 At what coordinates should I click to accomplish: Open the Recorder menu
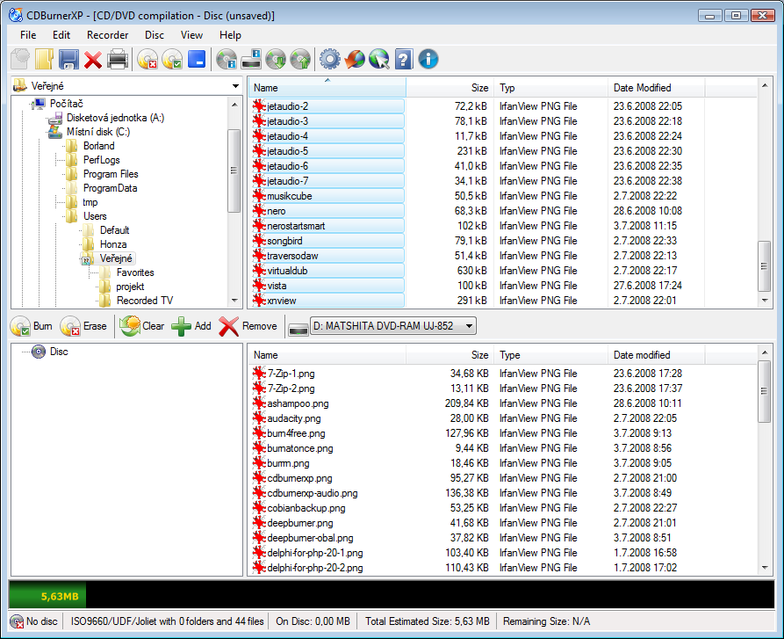click(x=107, y=35)
